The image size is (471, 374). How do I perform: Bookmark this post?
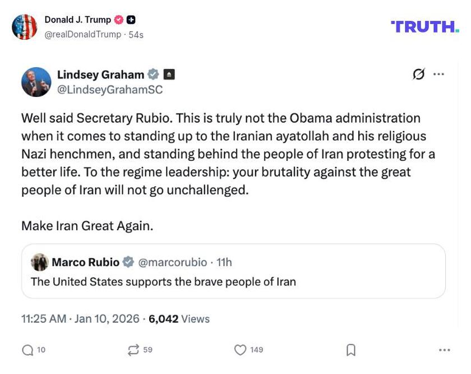[x=351, y=349]
